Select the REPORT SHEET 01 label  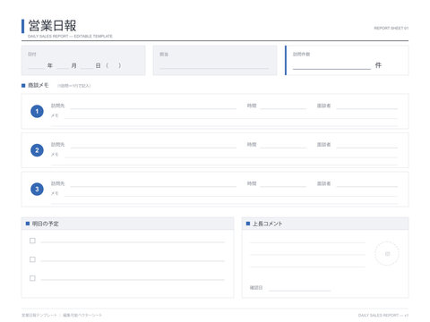click(x=391, y=28)
